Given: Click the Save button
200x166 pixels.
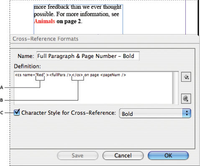Looking at the screenshot, I should point(77,156).
